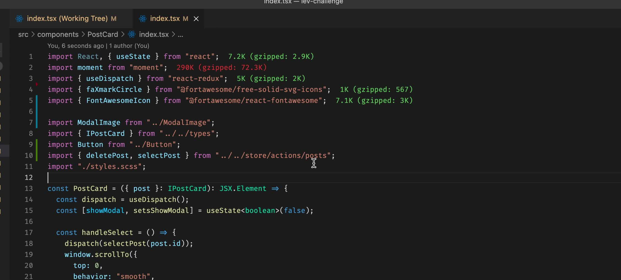Click the "../../store/actions/posts" import path

click(273, 155)
